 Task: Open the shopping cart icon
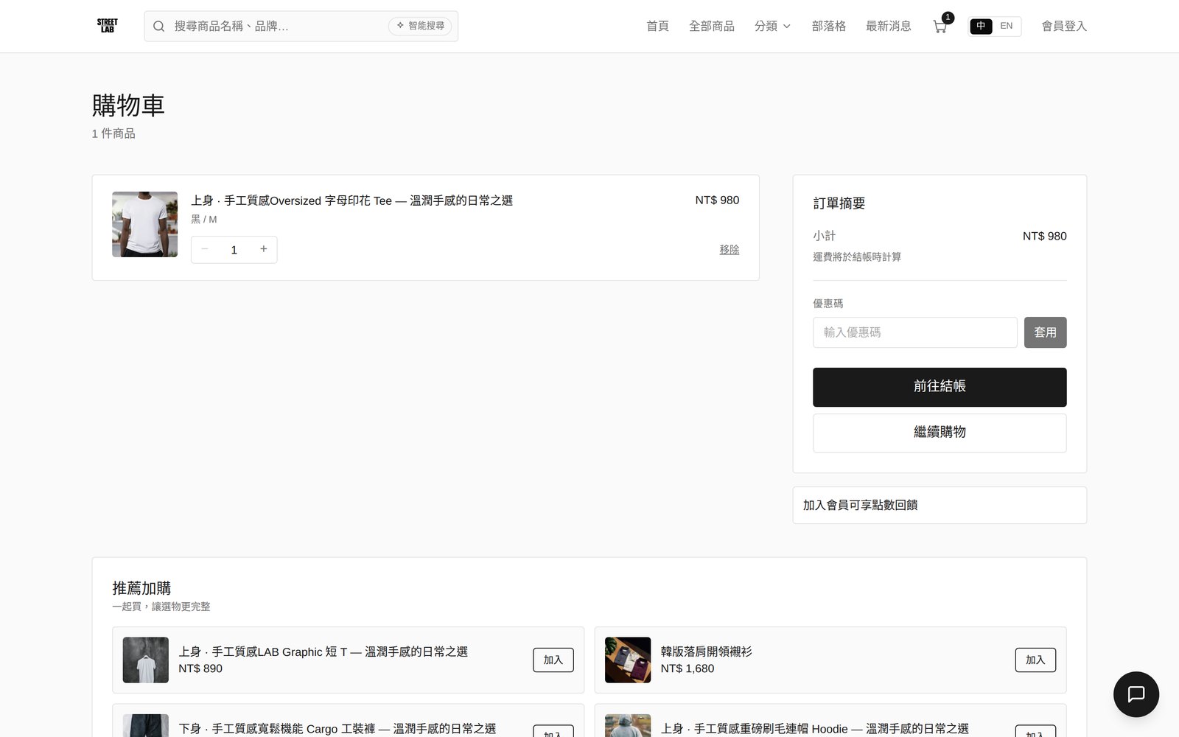940,27
